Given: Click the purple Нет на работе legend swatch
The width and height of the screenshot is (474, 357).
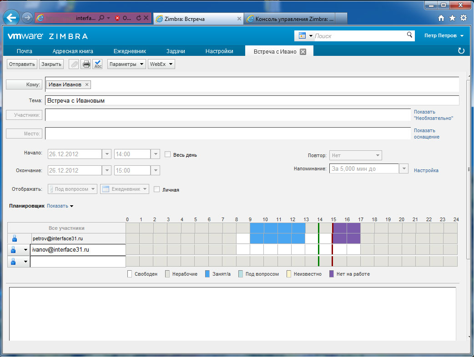Looking at the screenshot, I should pyautogui.click(x=332, y=274).
